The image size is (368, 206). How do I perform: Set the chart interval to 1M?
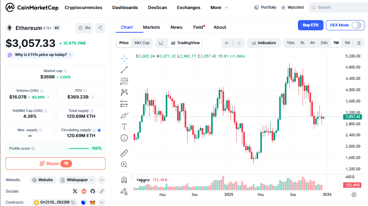tap(347, 43)
